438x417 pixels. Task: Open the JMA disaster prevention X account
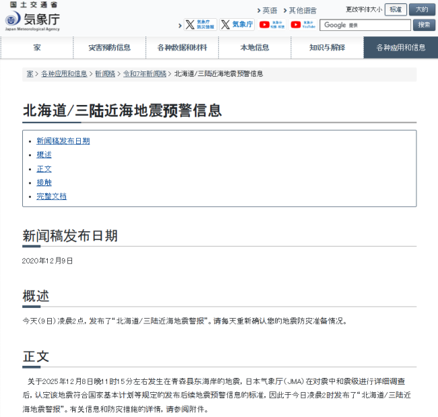click(x=200, y=25)
